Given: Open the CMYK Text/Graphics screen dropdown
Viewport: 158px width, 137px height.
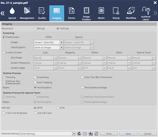Looking at the screenshot, I should click(61, 47).
